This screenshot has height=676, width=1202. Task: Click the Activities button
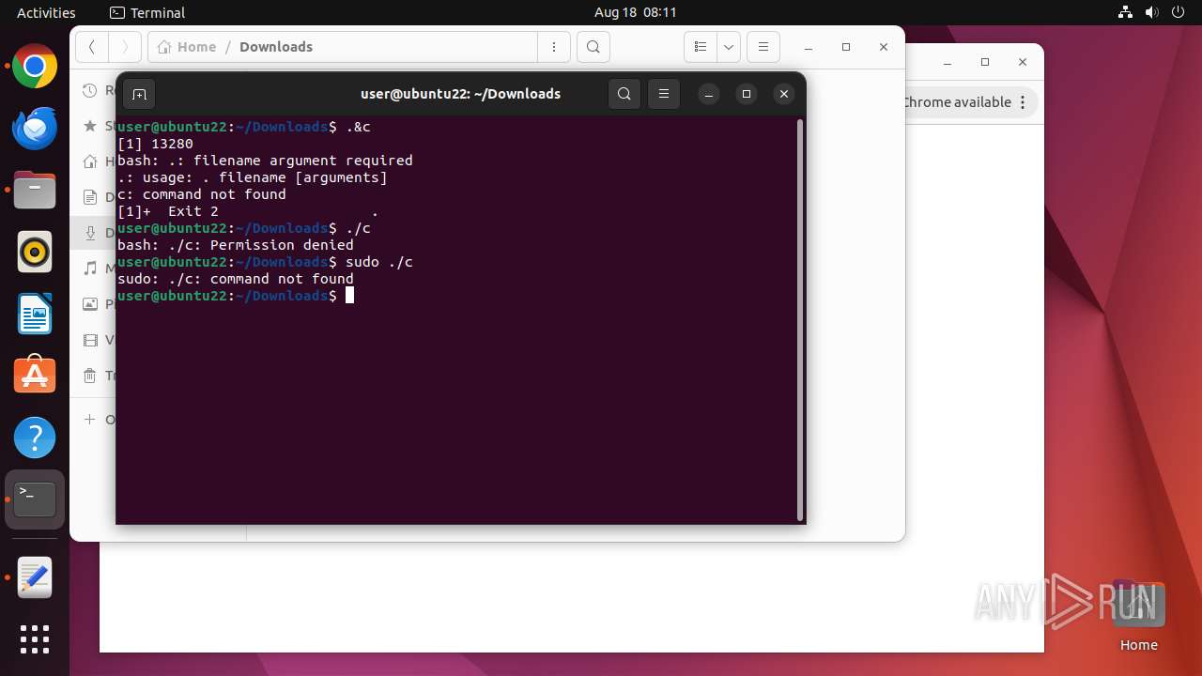tap(46, 13)
